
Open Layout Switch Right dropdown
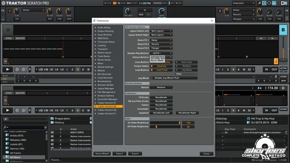[161, 35]
